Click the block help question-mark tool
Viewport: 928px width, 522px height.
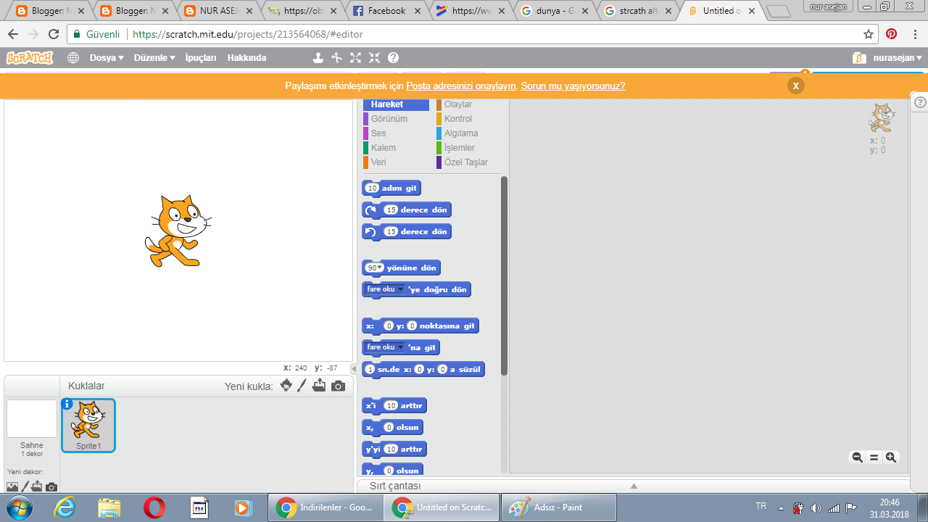pos(393,58)
